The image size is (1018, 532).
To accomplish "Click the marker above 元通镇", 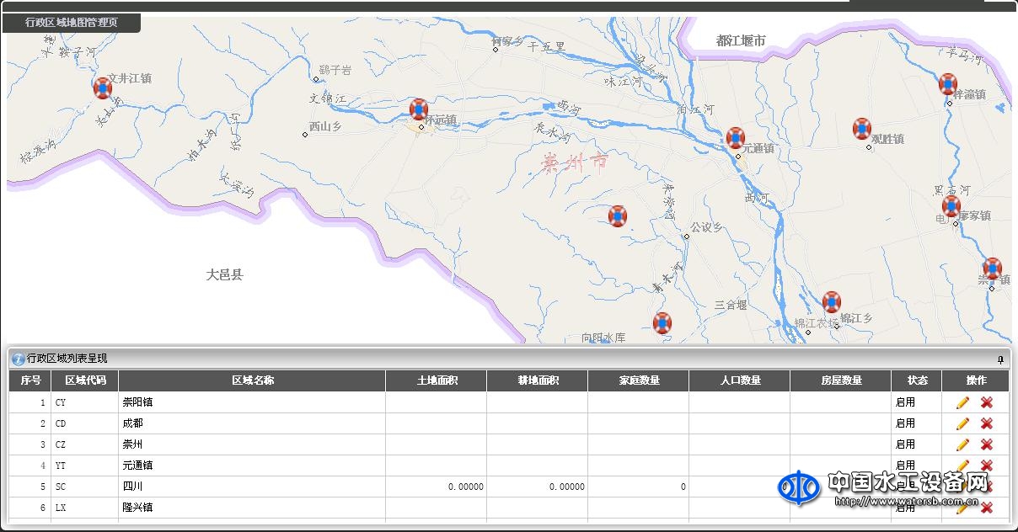I will tap(736, 137).
